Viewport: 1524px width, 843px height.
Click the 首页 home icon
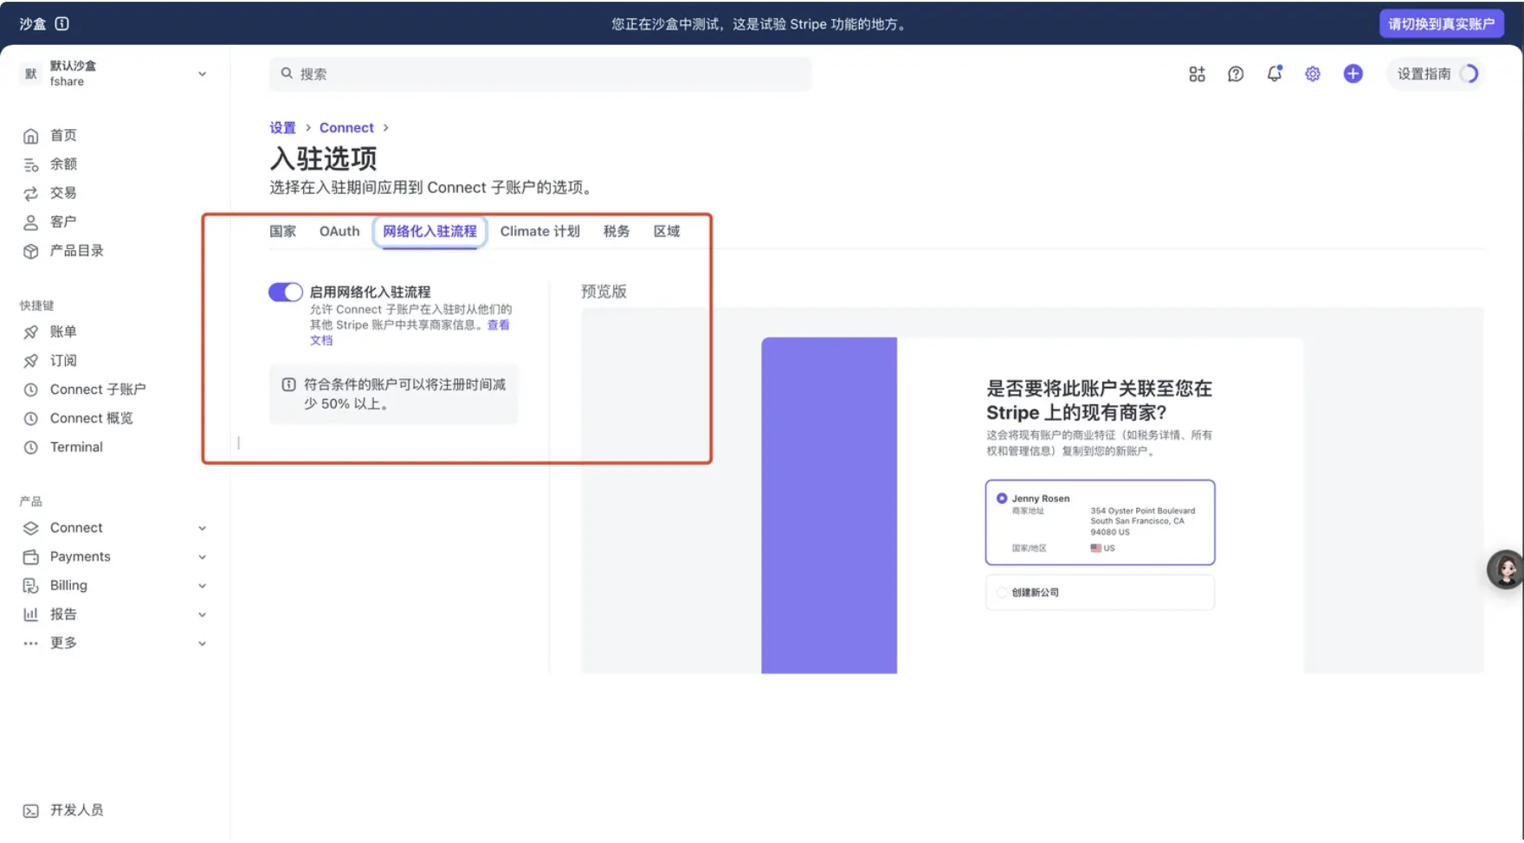pyautogui.click(x=31, y=136)
